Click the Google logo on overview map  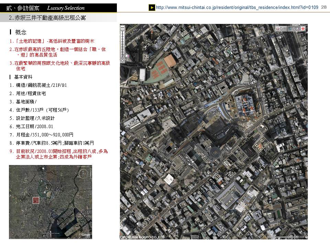pos(86,235)
